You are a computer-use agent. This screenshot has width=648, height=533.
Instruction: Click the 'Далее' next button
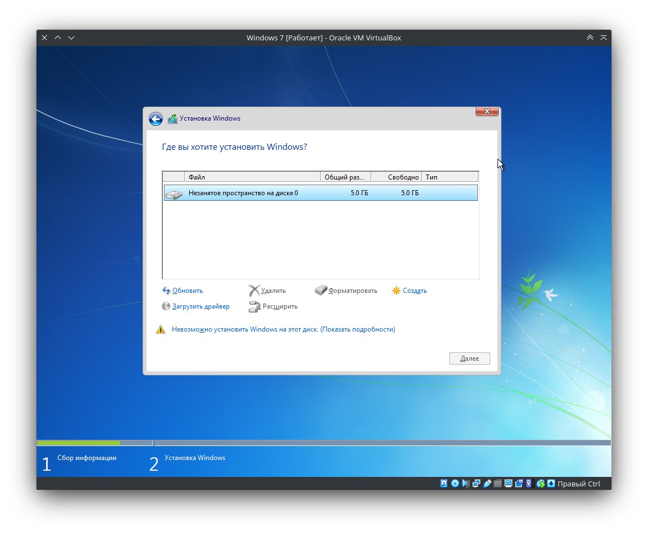[469, 359]
